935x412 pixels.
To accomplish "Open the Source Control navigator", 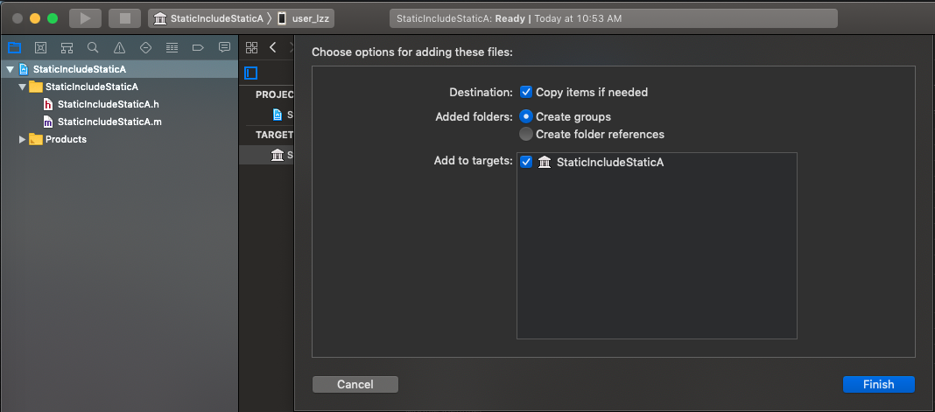I will coord(40,47).
